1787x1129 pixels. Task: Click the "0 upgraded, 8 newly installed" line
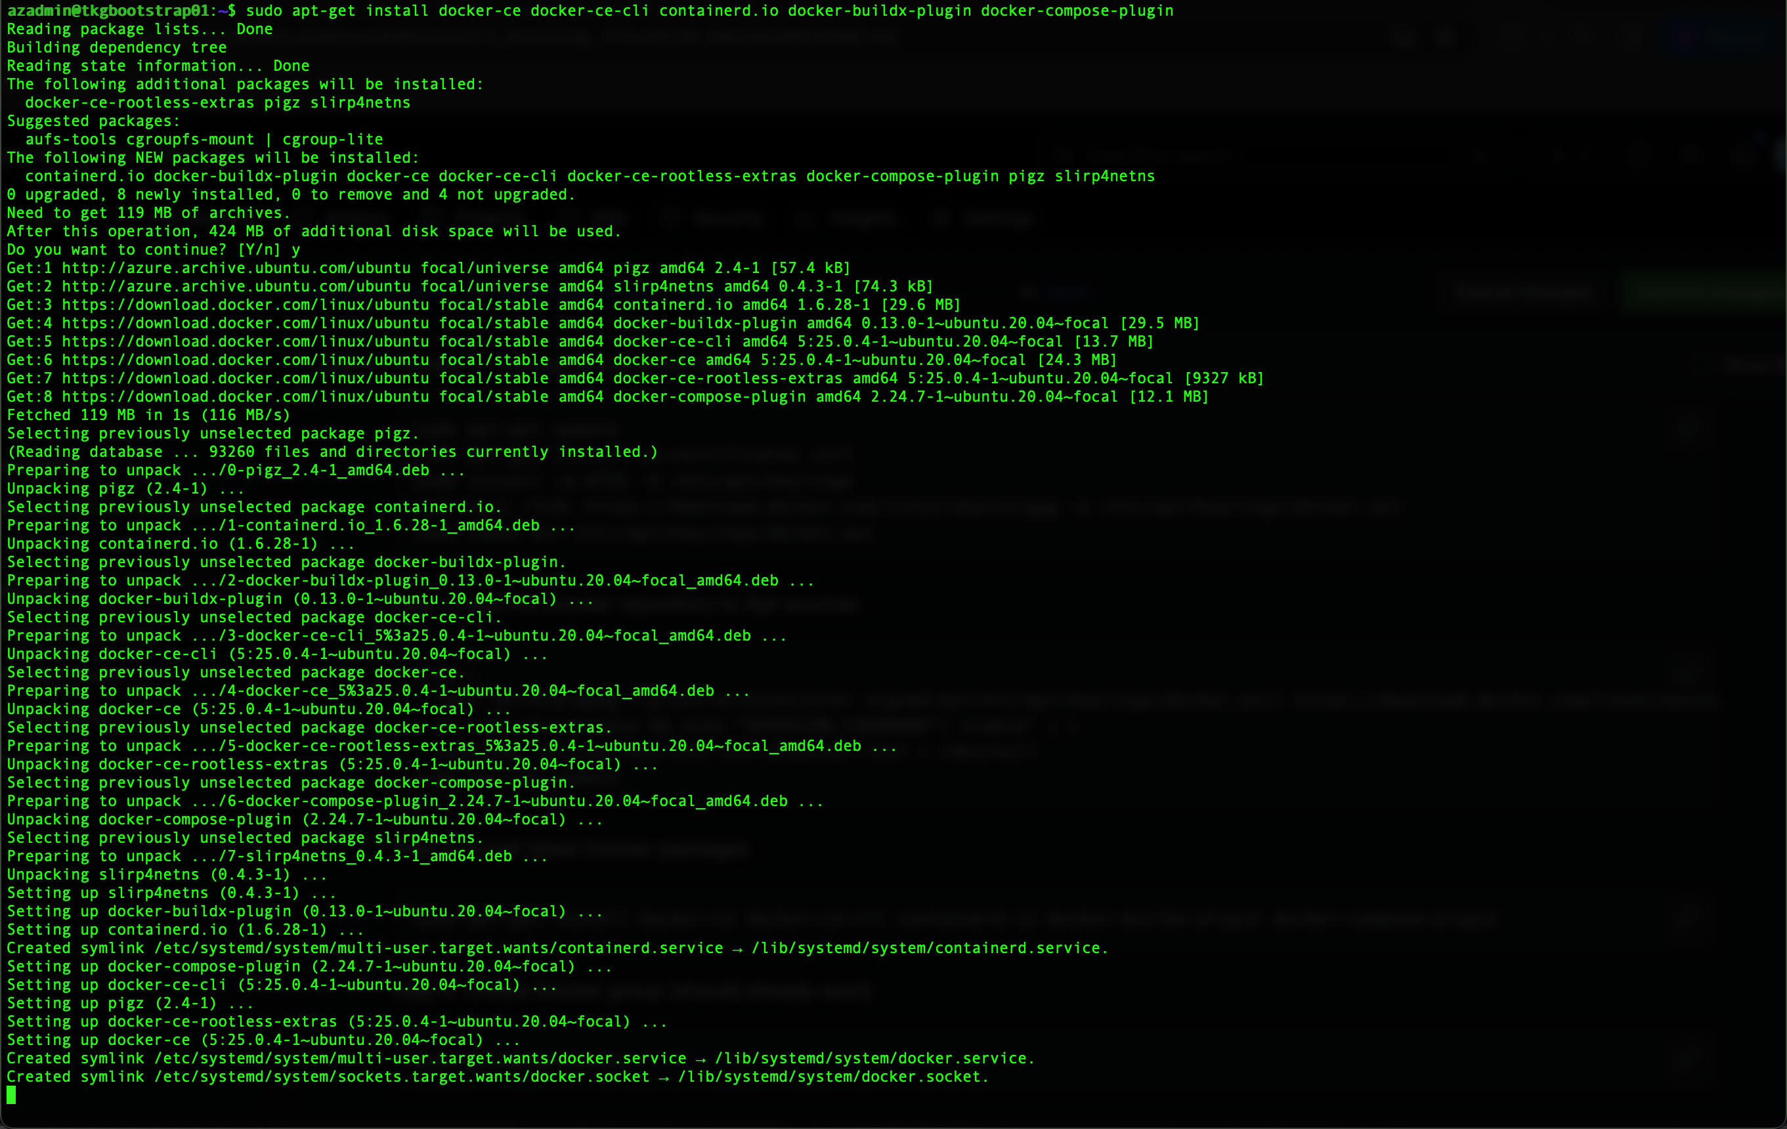[291, 194]
